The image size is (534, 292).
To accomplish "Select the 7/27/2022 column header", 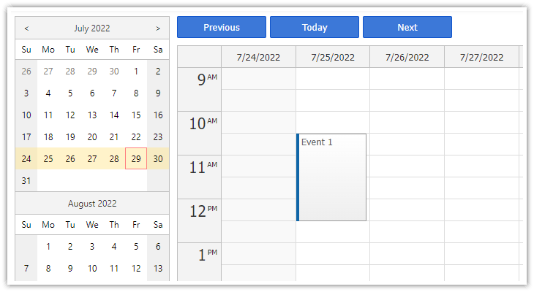I will coord(481,57).
